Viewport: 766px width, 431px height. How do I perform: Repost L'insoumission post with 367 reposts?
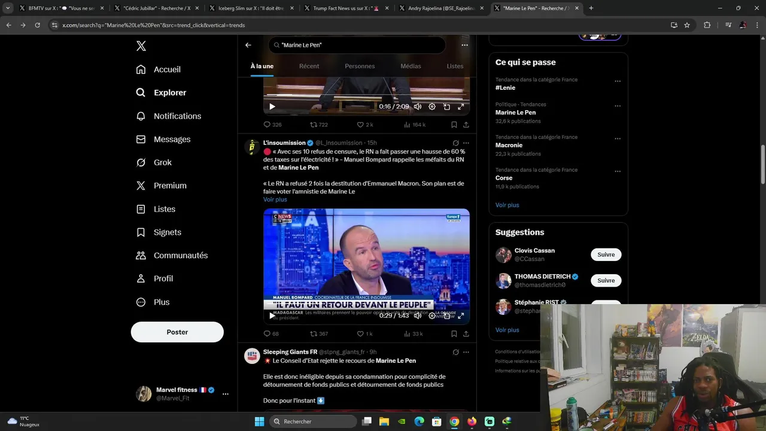(x=318, y=333)
